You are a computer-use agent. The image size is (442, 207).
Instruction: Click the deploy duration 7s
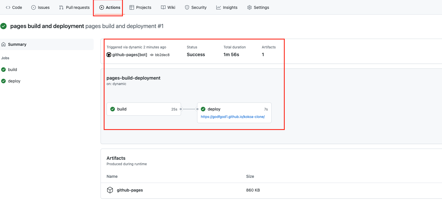(266, 109)
